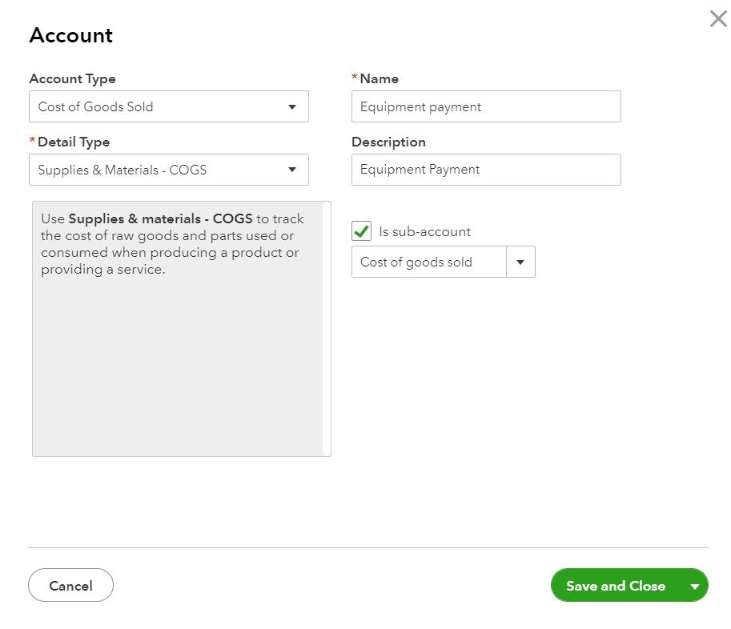Open the Save and Close options arrow
Image resolution: width=731 pixels, height=629 pixels.
[x=694, y=586]
